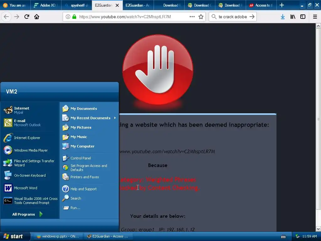Click the 11:59 AM clock

click(309, 237)
